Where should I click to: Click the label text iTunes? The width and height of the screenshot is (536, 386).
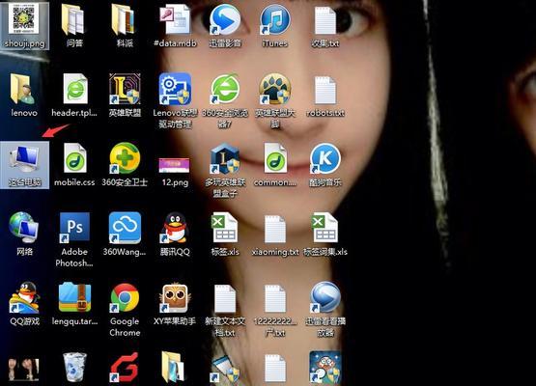(274, 43)
